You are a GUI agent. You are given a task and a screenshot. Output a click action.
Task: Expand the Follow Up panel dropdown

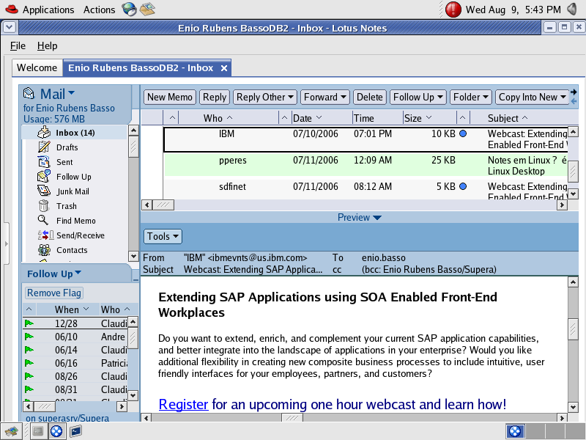pos(78,273)
